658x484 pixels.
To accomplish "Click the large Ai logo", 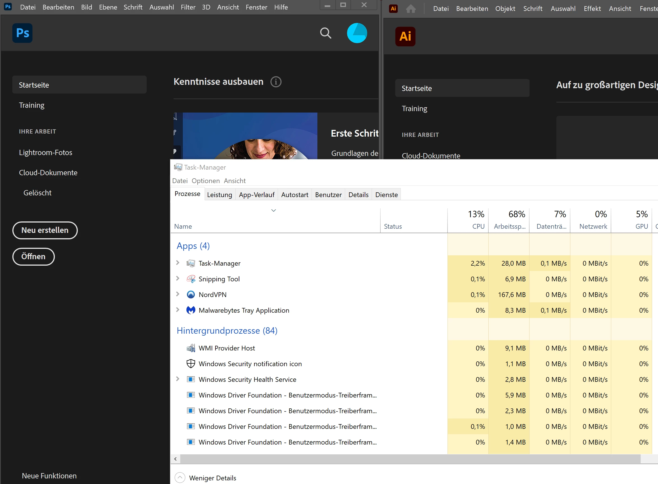I will tap(405, 36).
